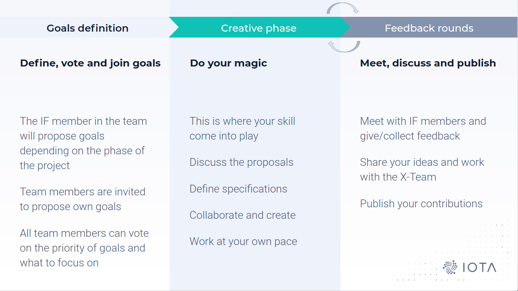Click the 'Meet, discuss and publish' heading
Screen dimensions: 518x291
pos(428,63)
